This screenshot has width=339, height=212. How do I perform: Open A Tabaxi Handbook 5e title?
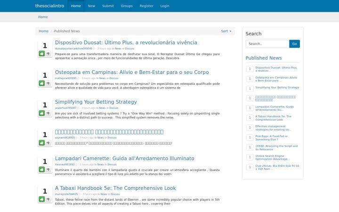click(x=115, y=188)
